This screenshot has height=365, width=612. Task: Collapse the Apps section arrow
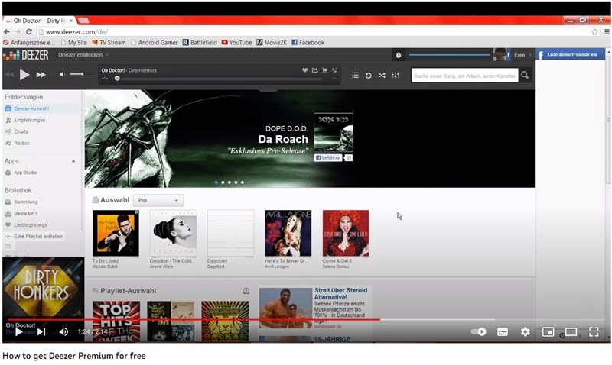tap(73, 161)
